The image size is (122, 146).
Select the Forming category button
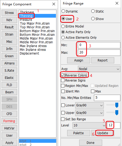(x=9, y=121)
